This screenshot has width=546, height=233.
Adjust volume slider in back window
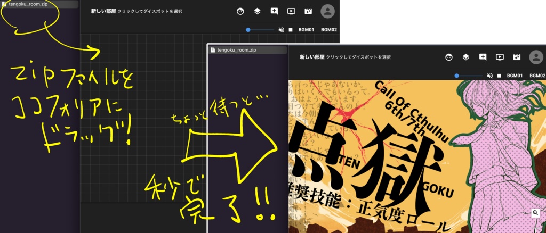(x=260, y=30)
